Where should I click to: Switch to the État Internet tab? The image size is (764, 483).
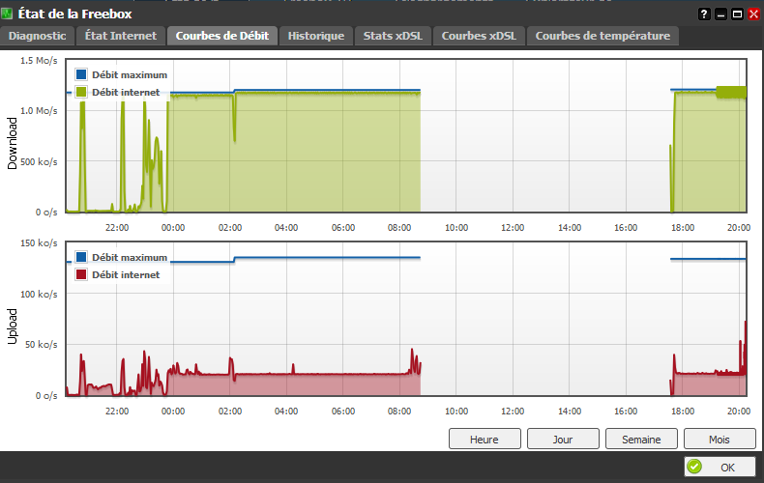pyautogui.click(x=121, y=36)
